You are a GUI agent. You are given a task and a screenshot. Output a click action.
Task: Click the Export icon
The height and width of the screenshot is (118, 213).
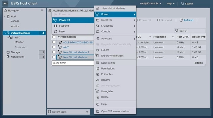coord(98,50)
